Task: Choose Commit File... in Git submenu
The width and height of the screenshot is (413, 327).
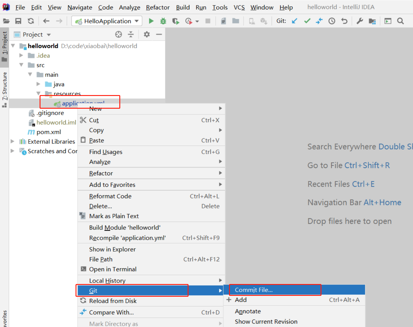Action: pos(294,290)
